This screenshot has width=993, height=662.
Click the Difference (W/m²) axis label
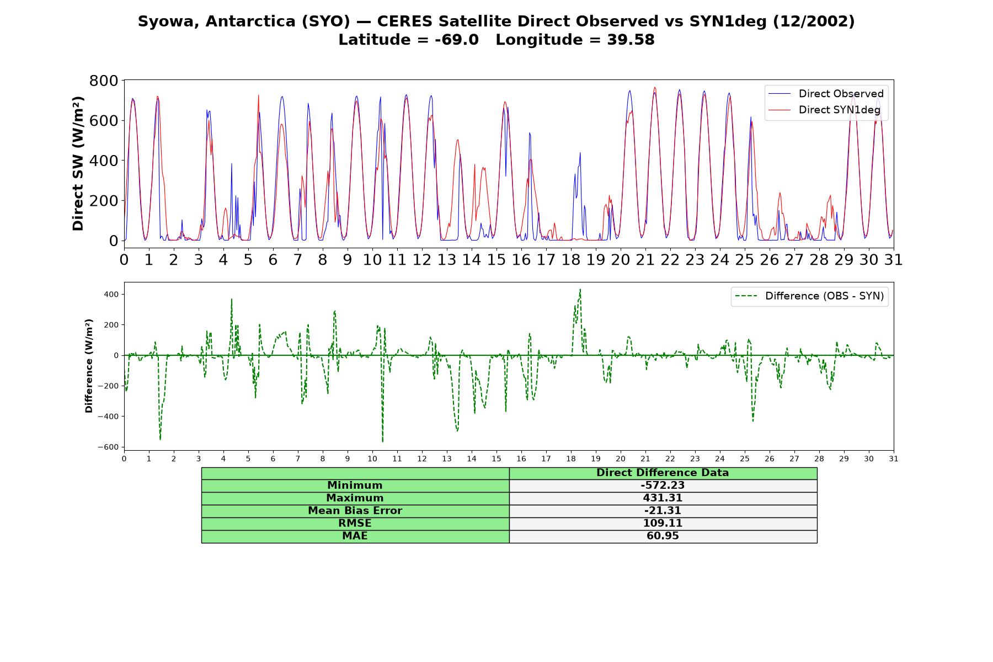click(x=89, y=366)
